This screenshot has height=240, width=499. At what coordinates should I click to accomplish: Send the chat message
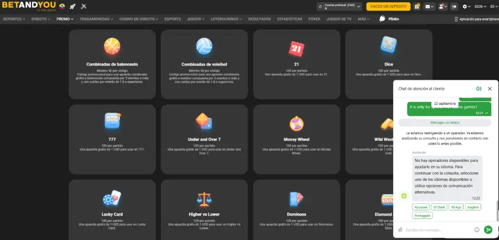(x=488, y=229)
